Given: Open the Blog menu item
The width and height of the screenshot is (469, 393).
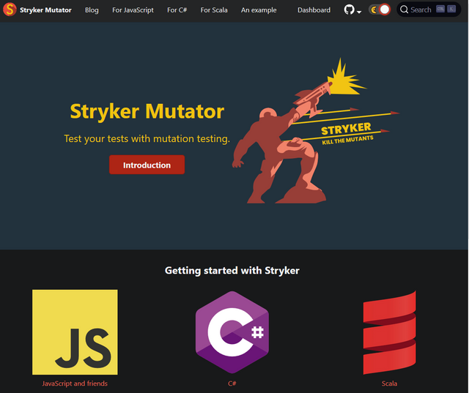Looking at the screenshot, I should click(92, 10).
